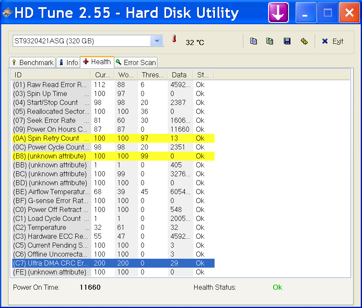The width and height of the screenshot is (362, 308).
Task: Click the green Health Status Ok text
Action: coord(277,287)
